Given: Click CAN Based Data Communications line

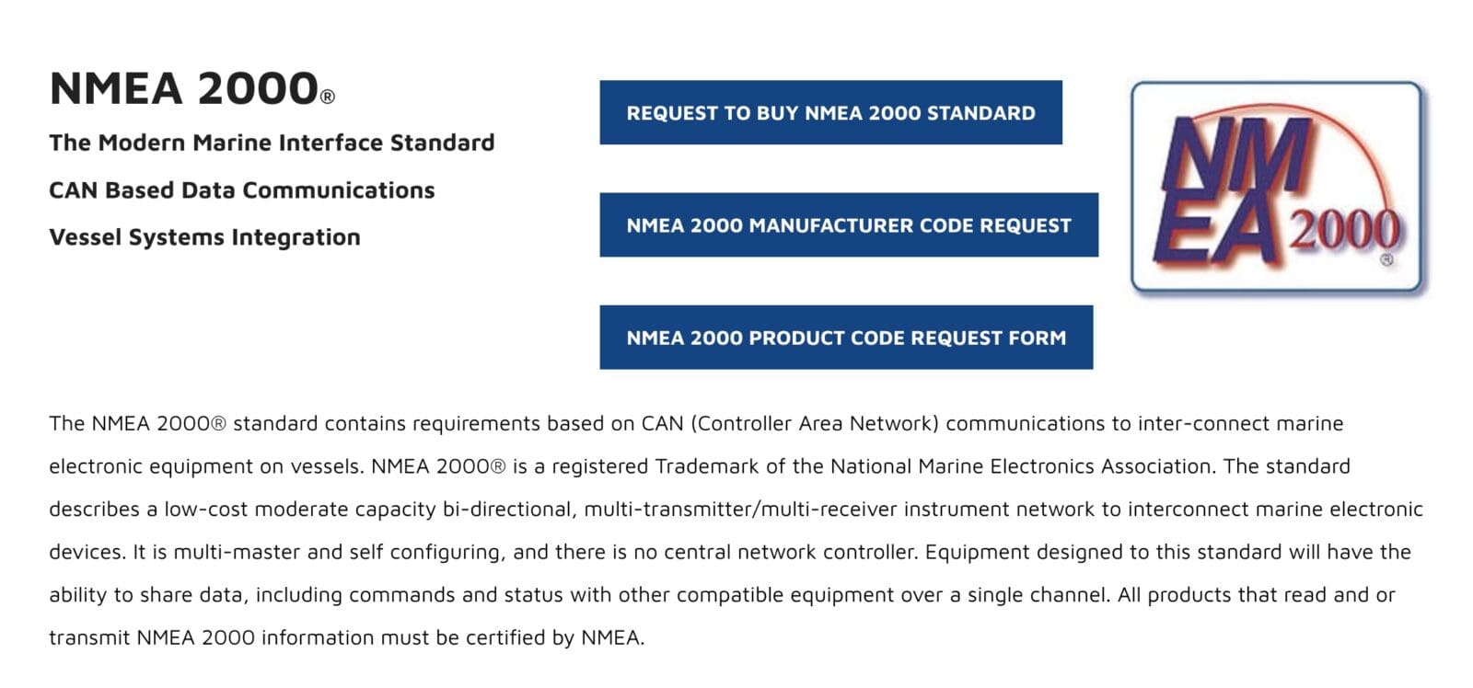Looking at the screenshot, I should pos(241,189).
